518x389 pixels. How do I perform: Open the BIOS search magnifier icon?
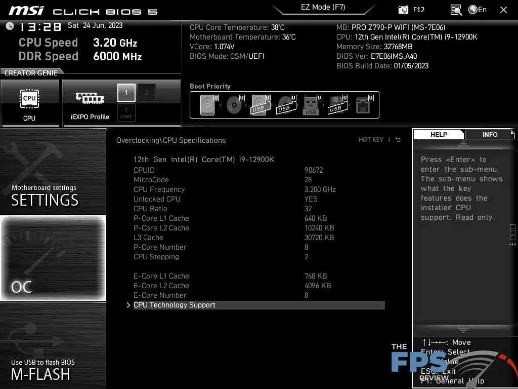456,10
